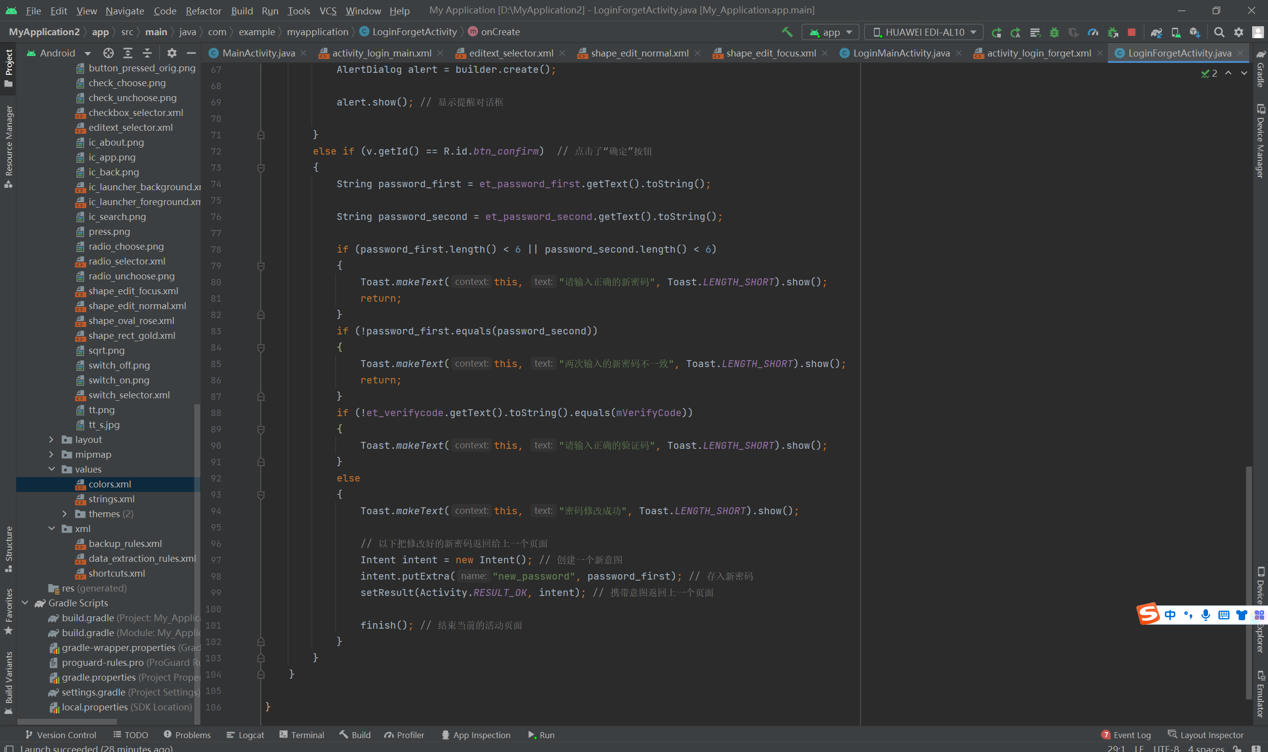Click the Search Everywhere magnifier icon
This screenshot has width=1268, height=752.
coord(1219,32)
